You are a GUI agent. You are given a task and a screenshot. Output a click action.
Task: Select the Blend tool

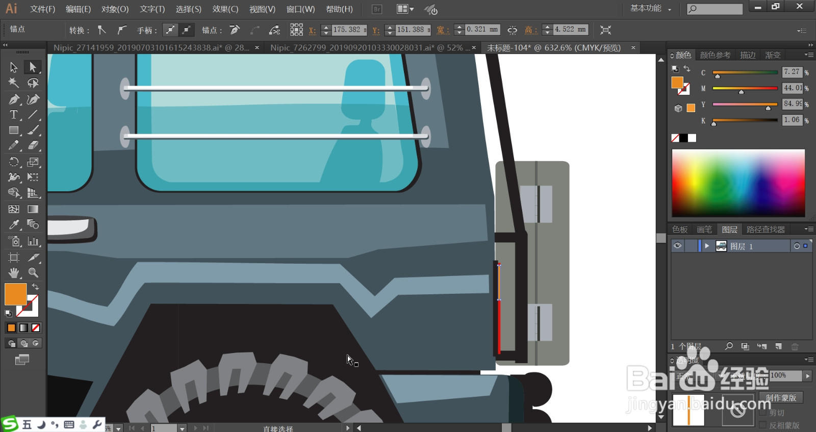pyautogui.click(x=33, y=224)
